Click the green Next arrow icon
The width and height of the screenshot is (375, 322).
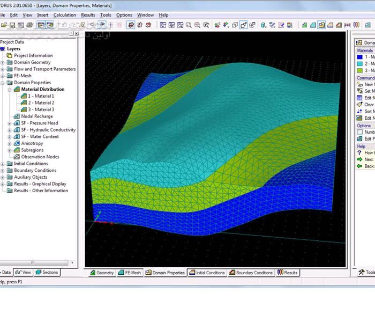pyautogui.click(x=359, y=159)
